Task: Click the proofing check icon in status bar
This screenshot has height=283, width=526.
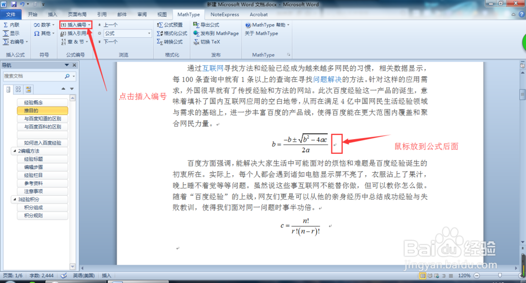Action: [64, 275]
